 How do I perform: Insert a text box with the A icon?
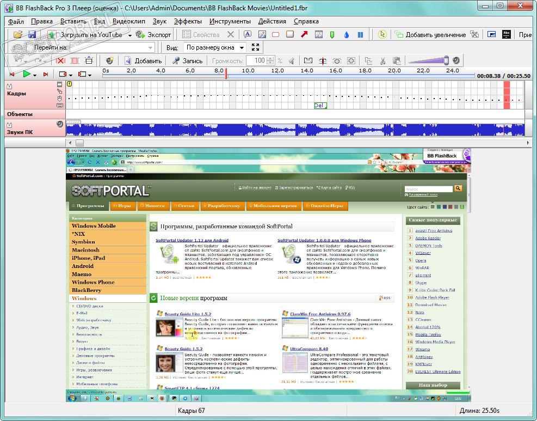click(247, 34)
